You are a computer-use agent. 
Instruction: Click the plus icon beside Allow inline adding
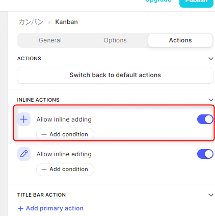point(24,119)
